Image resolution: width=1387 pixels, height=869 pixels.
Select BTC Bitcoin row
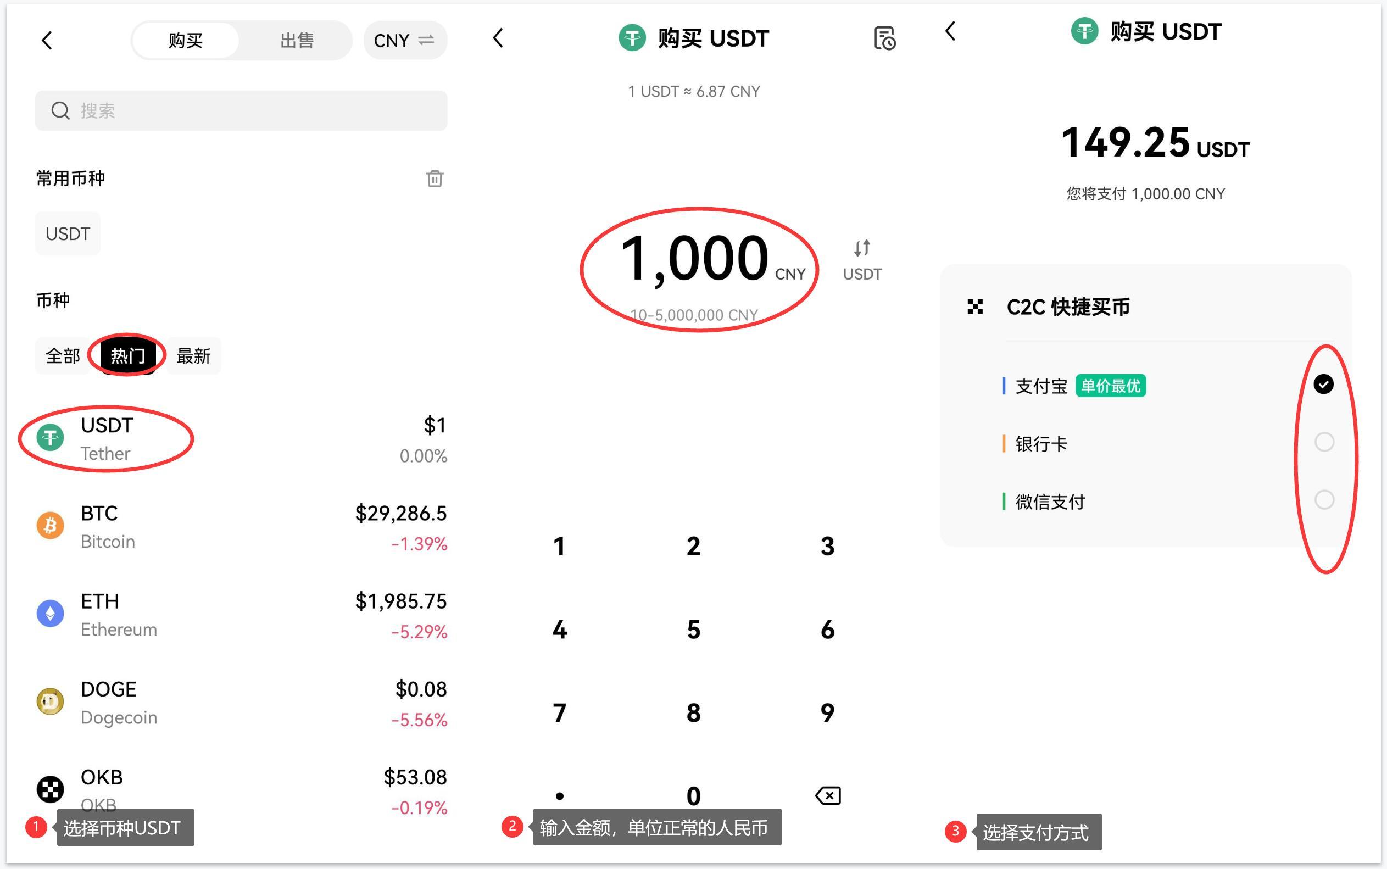pyautogui.click(x=241, y=526)
